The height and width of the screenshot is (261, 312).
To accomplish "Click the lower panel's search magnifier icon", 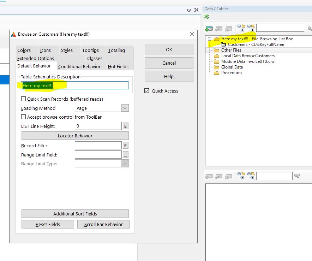I will pyautogui.click(x=297, y=176).
